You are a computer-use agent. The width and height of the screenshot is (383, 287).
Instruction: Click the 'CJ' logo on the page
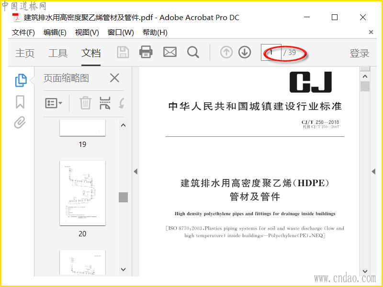click(x=310, y=82)
